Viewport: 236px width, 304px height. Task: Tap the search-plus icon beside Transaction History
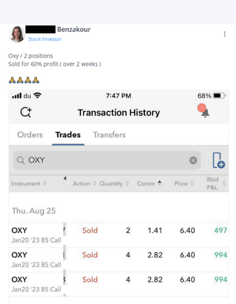click(x=26, y=112)
